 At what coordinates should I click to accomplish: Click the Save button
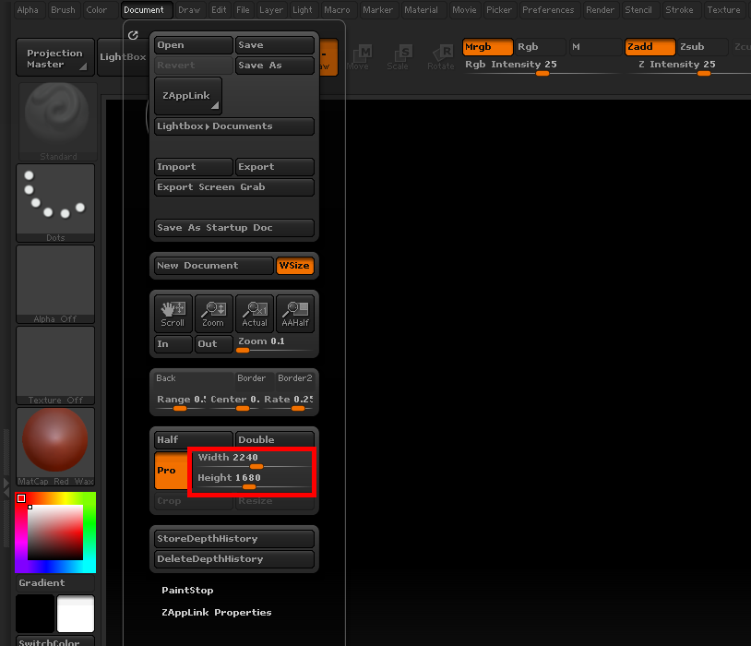click(x=275, y=45)
